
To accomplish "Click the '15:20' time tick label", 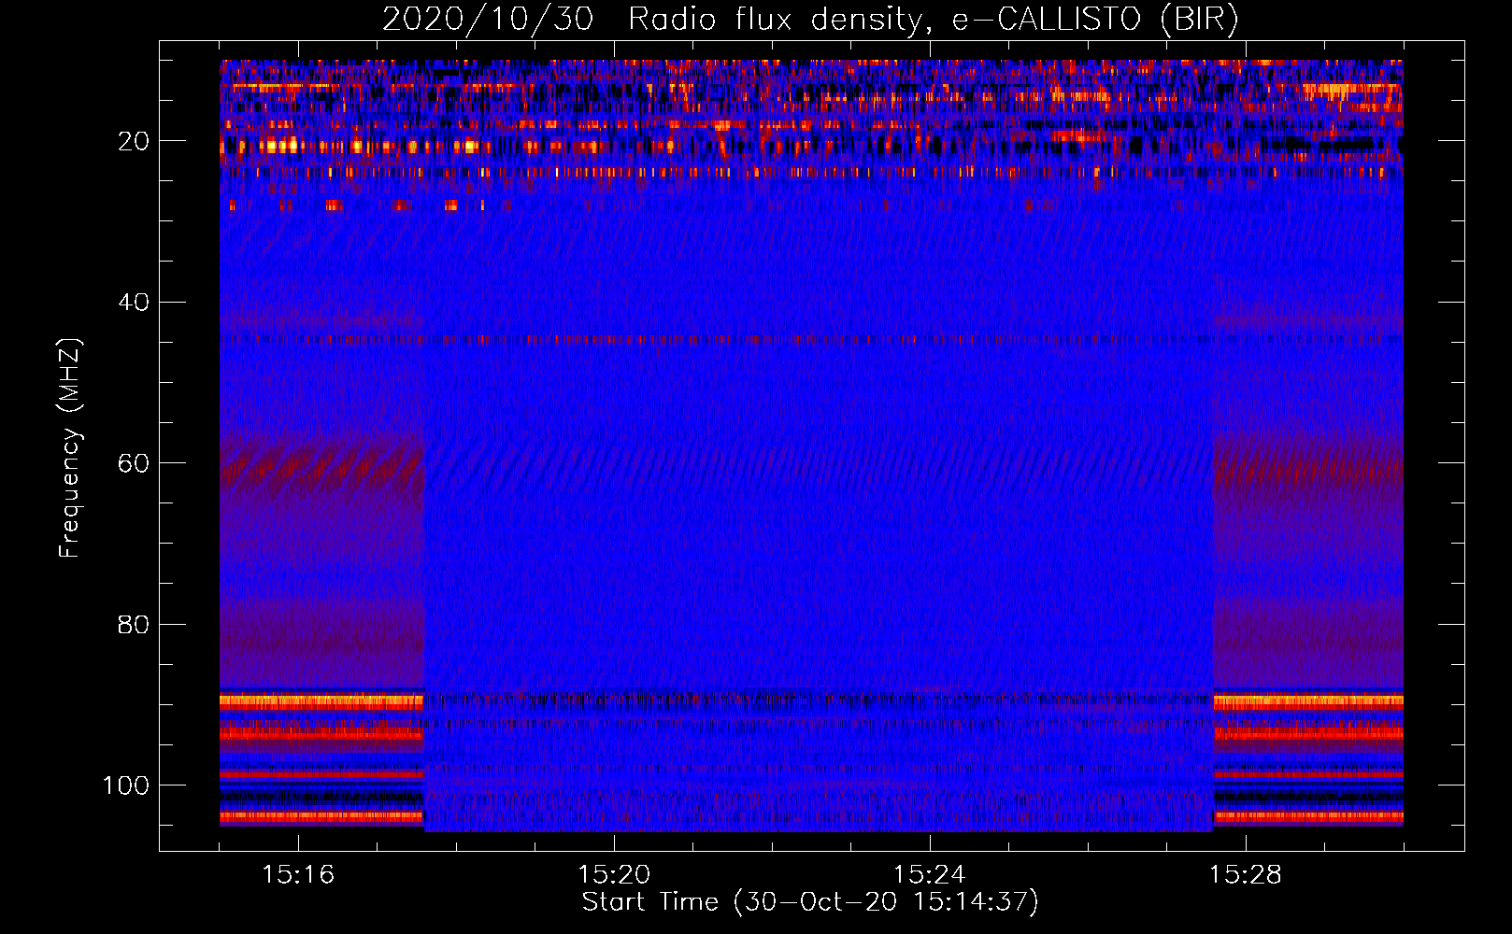I will [614, 875].
